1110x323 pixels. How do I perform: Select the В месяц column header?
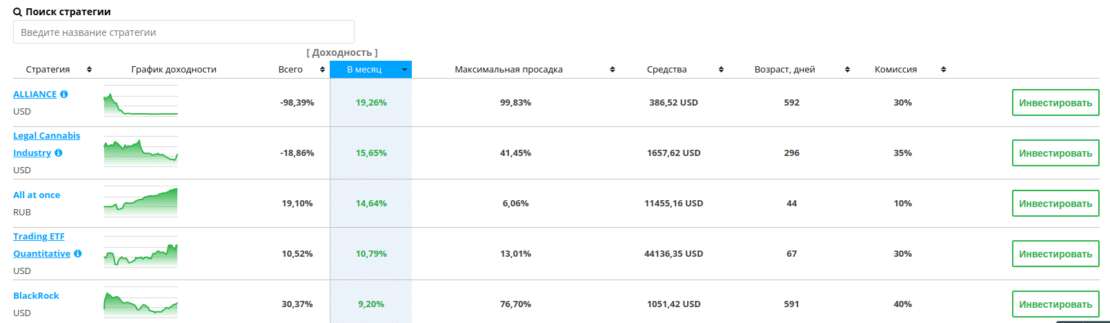tap(364, 70)
